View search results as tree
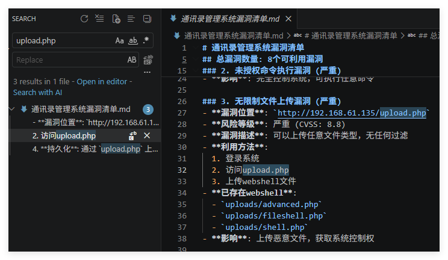 (131, 19)
